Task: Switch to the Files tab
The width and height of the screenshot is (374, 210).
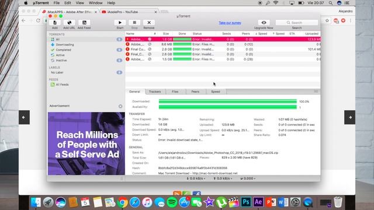Action: coord(175,92)
